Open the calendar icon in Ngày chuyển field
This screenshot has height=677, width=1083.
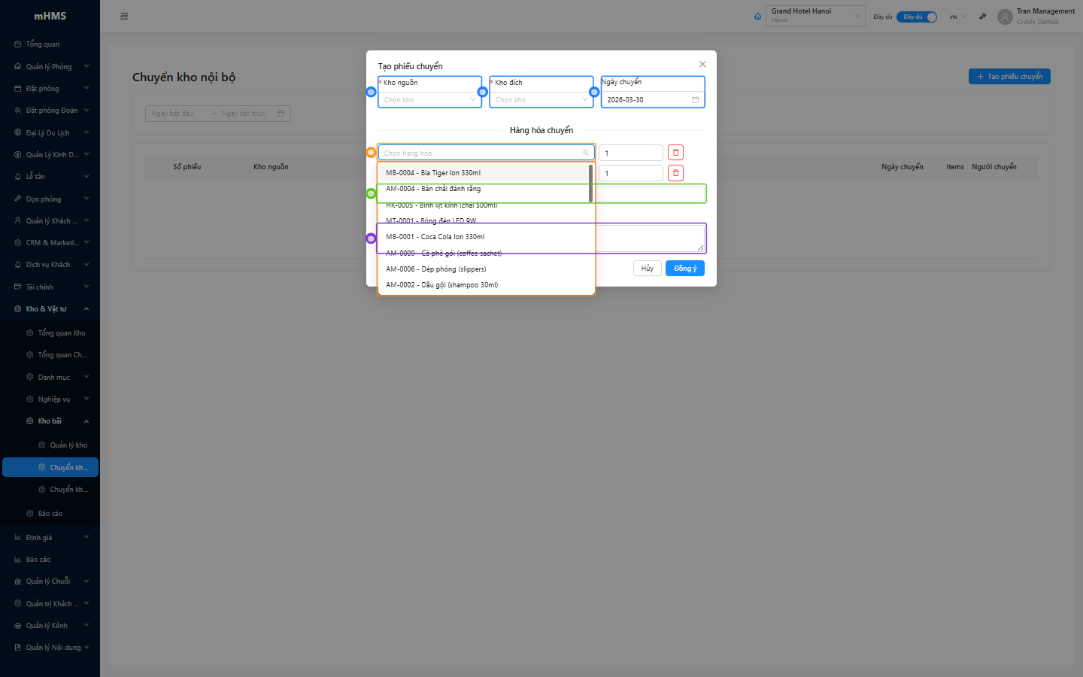point(695,100)
